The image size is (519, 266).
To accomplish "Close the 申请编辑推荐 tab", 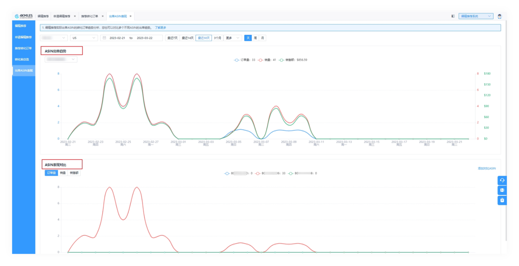I will click(75, 16).
